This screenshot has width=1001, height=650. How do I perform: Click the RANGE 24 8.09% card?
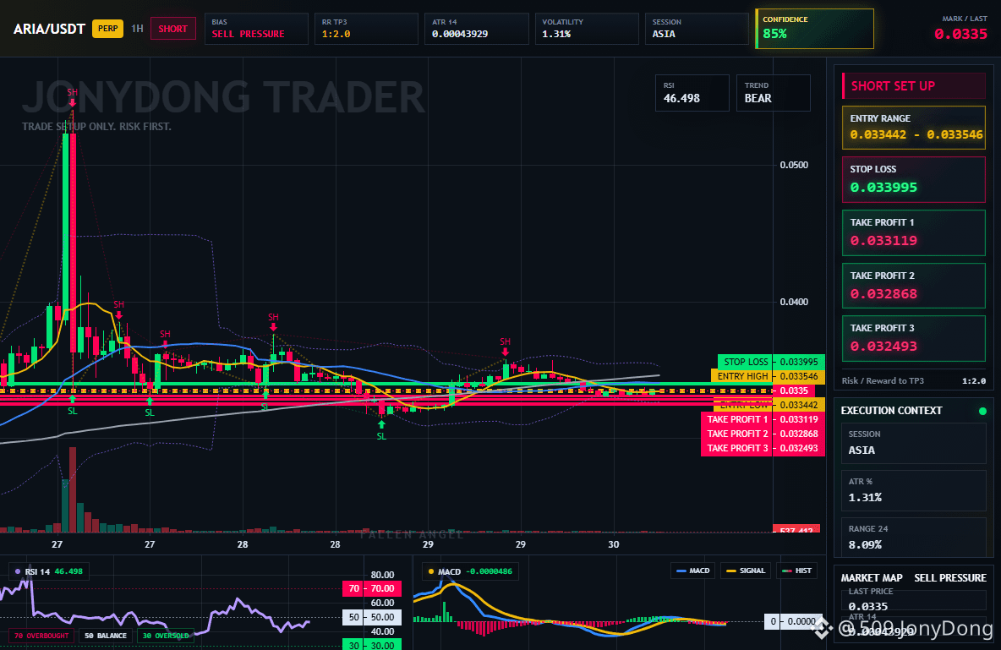point(914,537)
